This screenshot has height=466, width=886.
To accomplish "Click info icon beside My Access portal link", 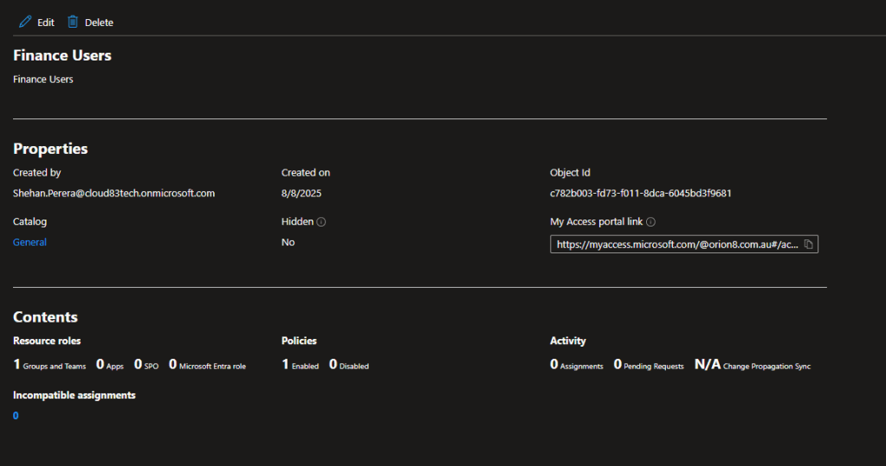I will pyautogui.click(x=650, y=222).
